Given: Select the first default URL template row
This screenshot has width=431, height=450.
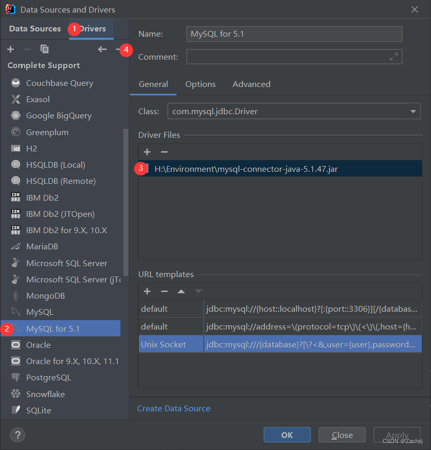Looking at the screenshot, I should [x=280, y=309].
